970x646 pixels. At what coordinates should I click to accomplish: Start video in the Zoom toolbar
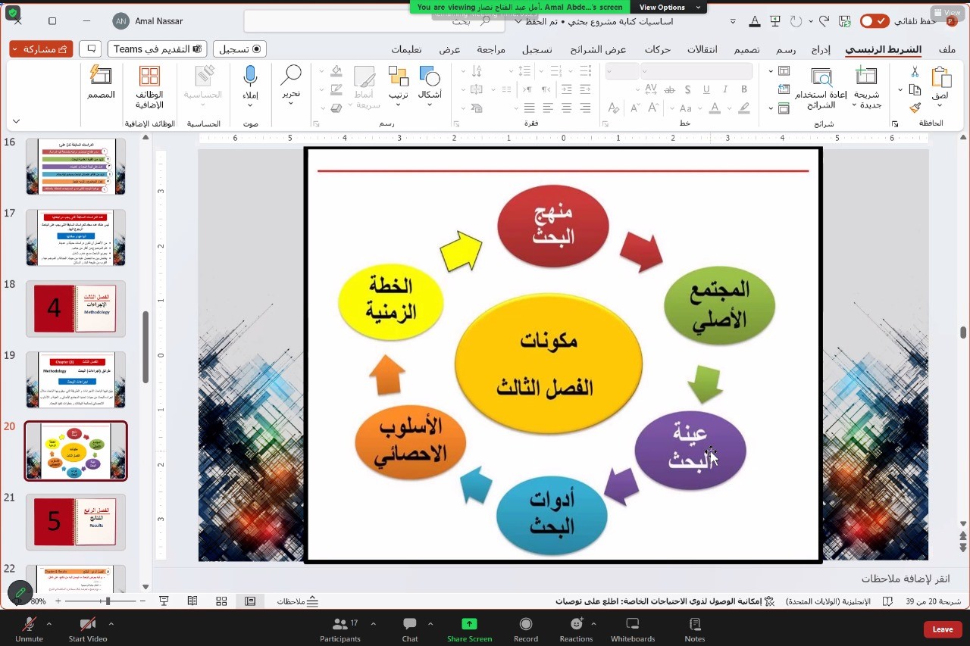88,629
